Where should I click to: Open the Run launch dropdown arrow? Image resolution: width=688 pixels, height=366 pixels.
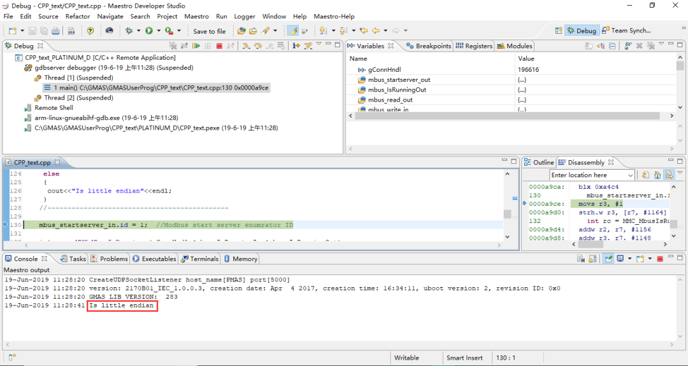coord(159,30)
